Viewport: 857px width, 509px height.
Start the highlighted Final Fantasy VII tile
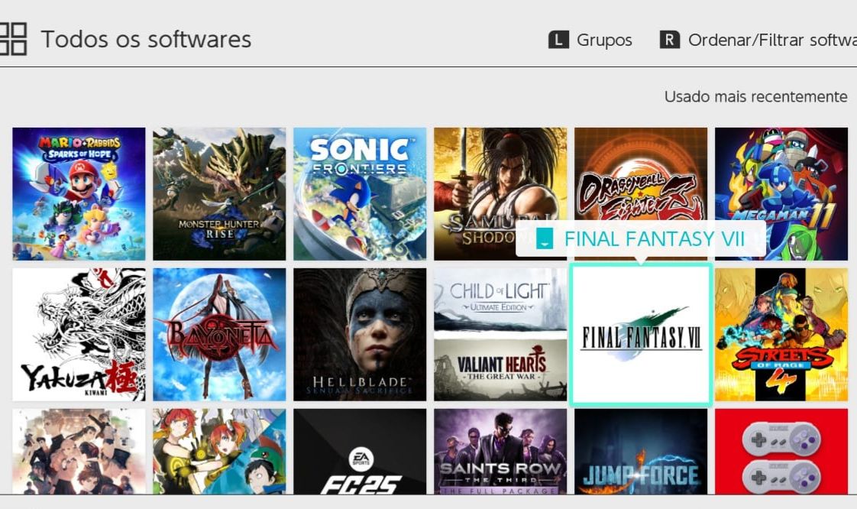(x=641, y=335)
